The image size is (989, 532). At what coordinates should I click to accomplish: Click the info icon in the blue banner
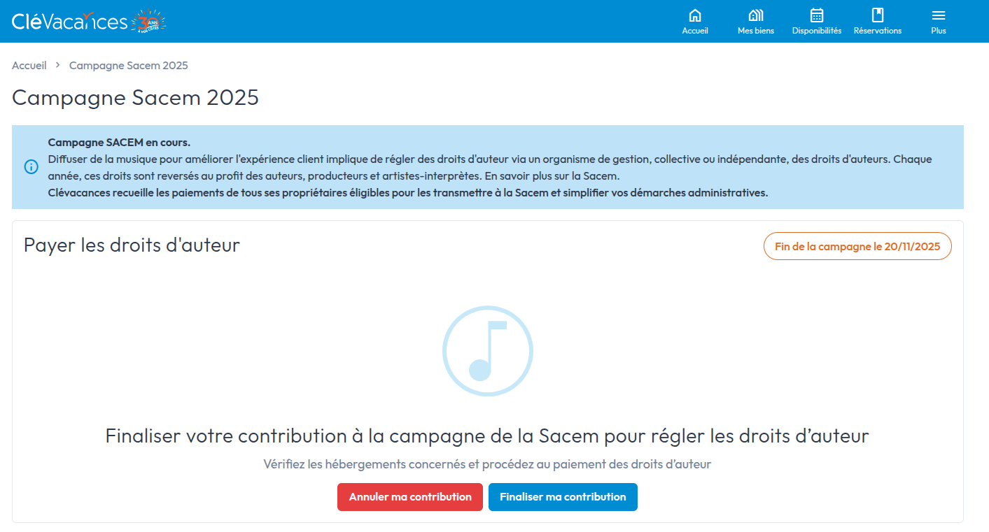coord(31,167)
